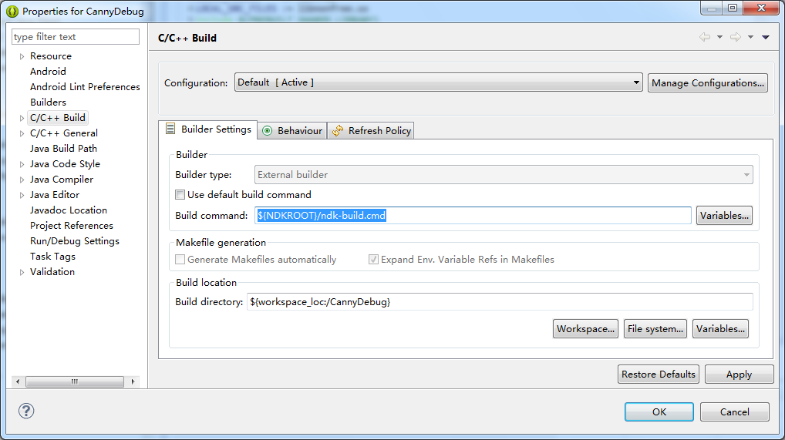Viewport: 785px width, 440px height.
Task: Click the Workspace... button
Action: (x=585, y=329)
